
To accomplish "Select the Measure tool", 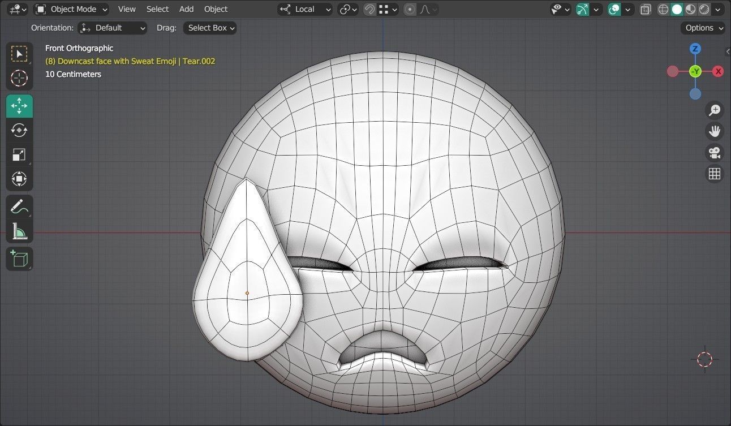I will 19,231.
